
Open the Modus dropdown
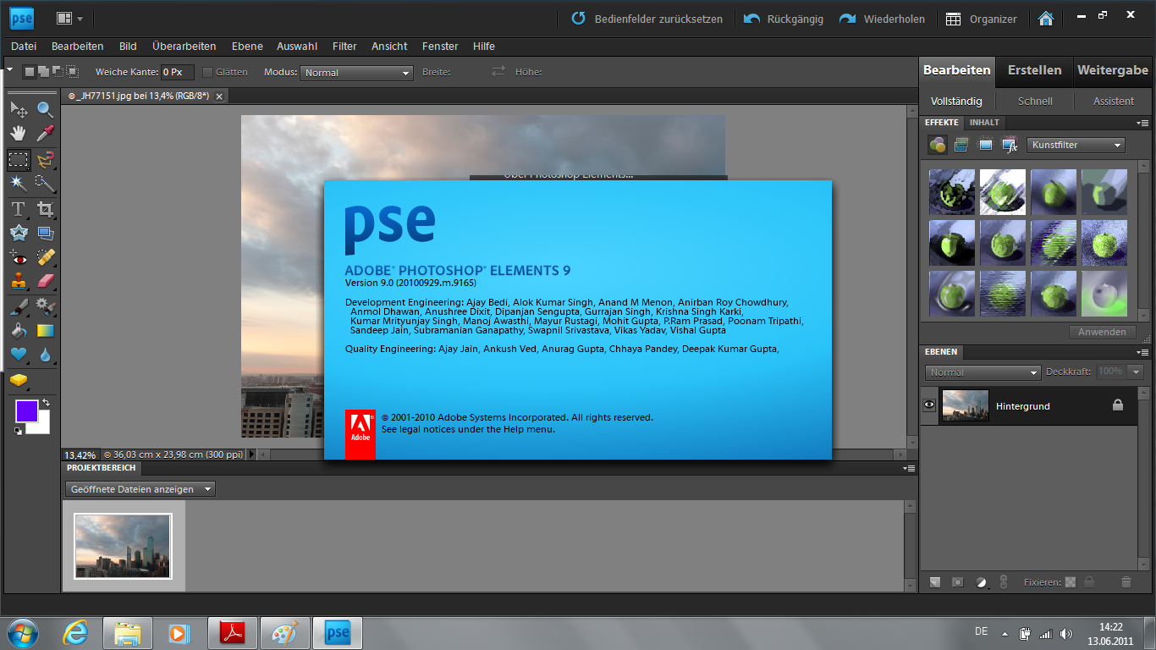coord(356,73)
